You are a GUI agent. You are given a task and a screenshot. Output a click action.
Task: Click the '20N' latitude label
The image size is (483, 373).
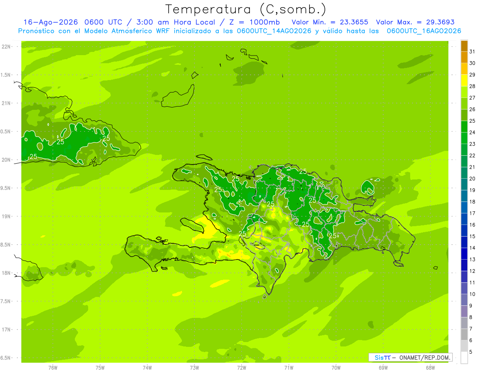6,160
